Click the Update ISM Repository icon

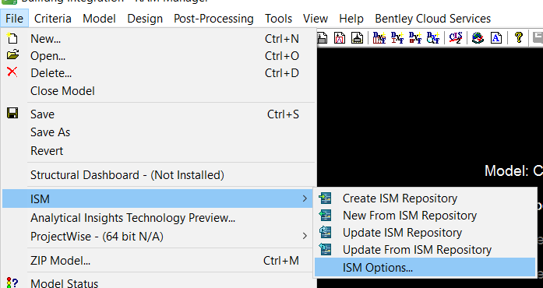pos(325,232)
